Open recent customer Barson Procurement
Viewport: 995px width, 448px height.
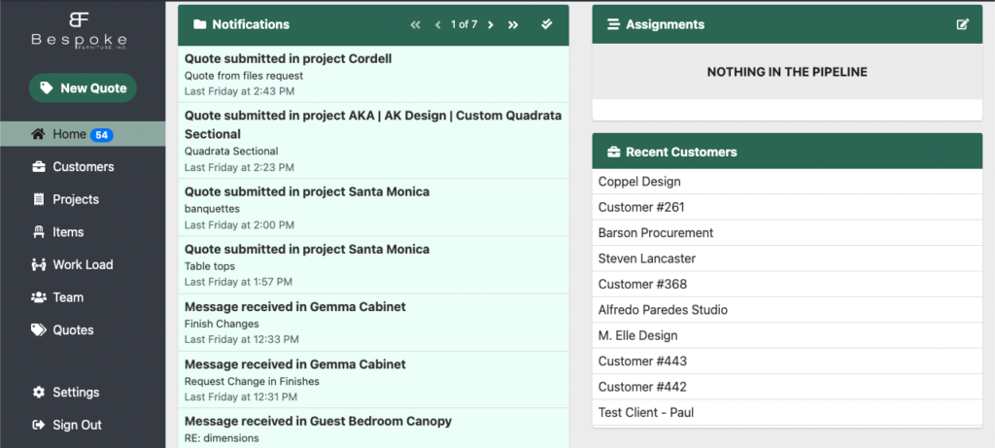click(x=787, y=233)
